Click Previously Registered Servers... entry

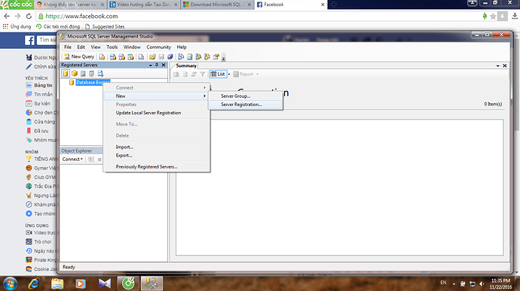coord(146,167)
